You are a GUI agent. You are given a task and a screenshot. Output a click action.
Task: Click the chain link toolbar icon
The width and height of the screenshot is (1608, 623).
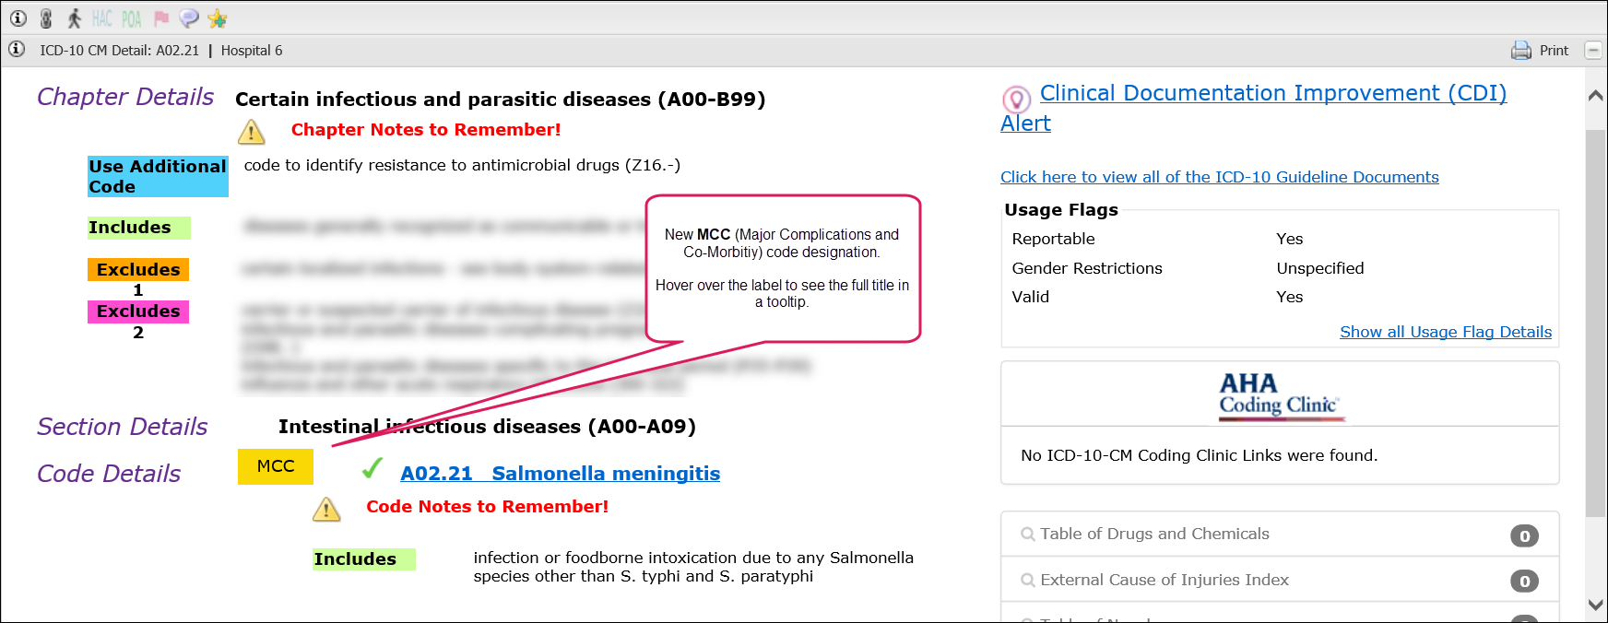pos(46,18)
